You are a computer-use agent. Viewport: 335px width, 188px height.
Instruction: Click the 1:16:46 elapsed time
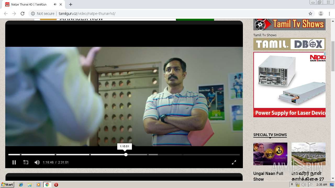pyautogui.click(x=48, y=162)
